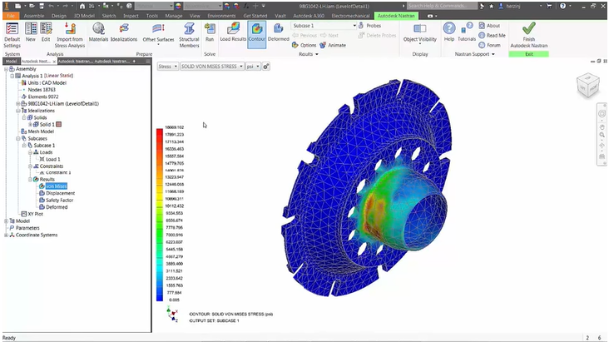
Task: Click the Probes button
Action: click(x=370, y=26)
